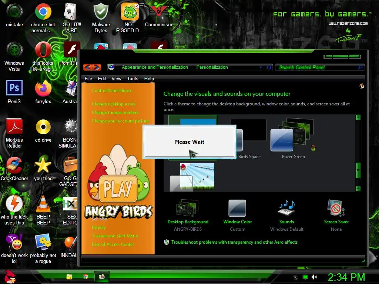The image size is (379, 284).
Task: Click the theme list scroll down arrow
Action: tap(358, 188)
